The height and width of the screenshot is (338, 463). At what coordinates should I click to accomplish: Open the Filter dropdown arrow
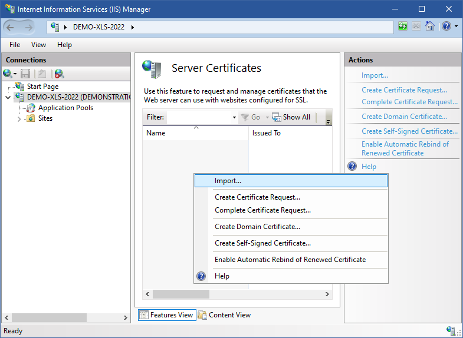235,117
